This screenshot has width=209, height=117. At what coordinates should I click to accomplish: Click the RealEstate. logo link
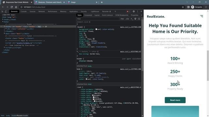point(156,17)
